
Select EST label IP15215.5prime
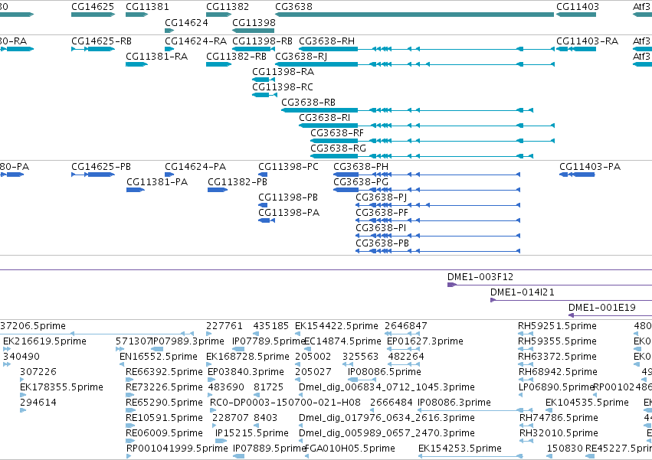(x=251, y=433)
